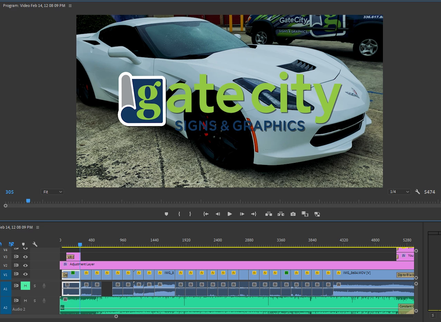Image resolution: width=441 pixels, height=322 pixels.
Task: Toggle sync lock on track A2
Action: pyautogui.click(x=16, y=301)
